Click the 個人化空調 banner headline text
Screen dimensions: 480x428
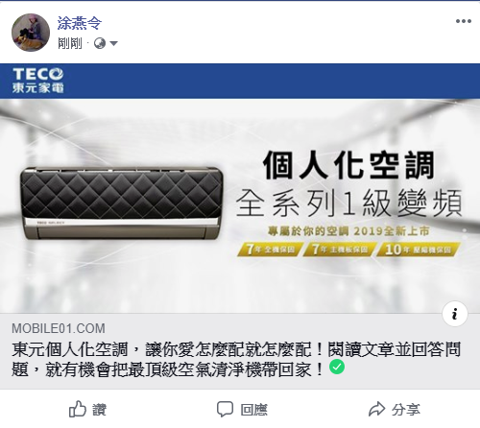tap(348, 165)
